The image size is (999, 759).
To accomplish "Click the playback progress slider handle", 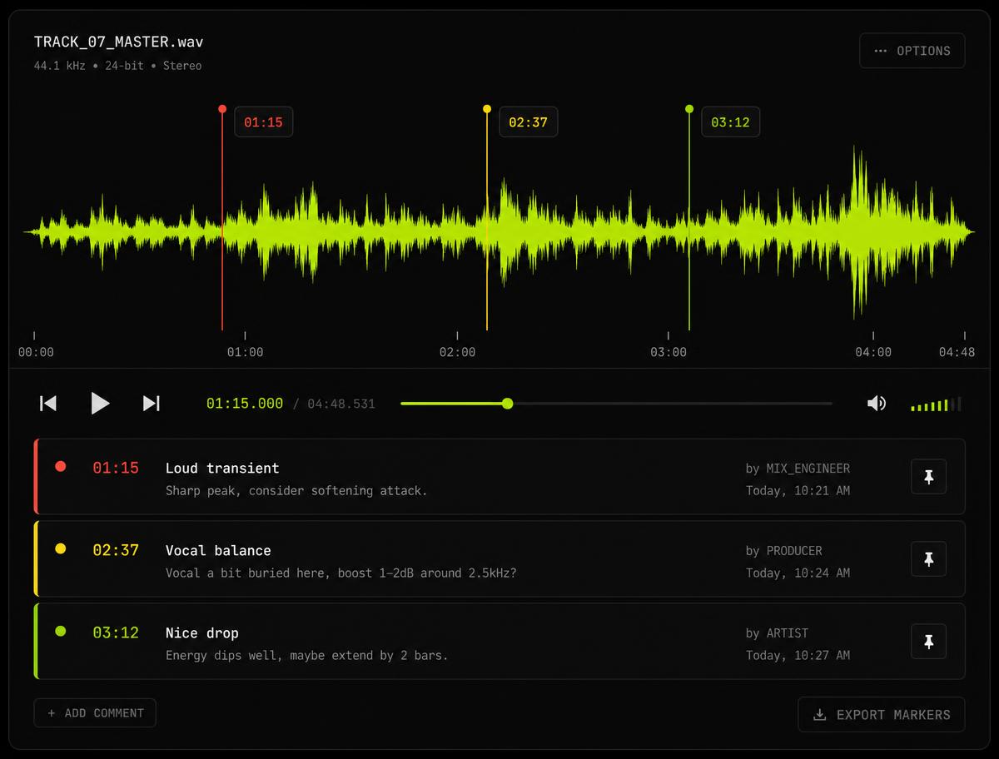I will click(507, 404).
